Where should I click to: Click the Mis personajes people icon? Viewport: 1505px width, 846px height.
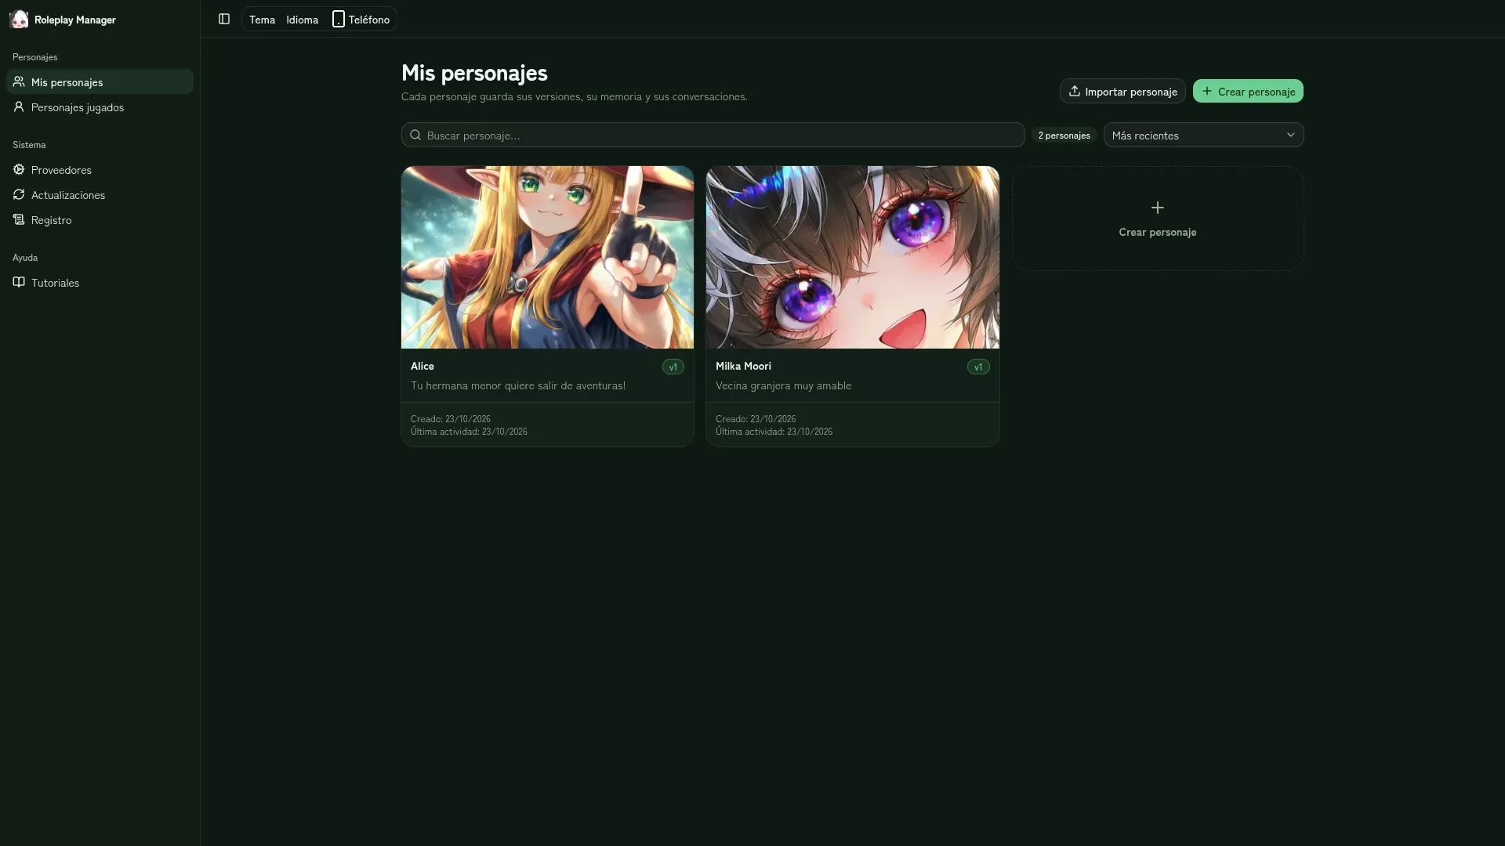(19, 82)
